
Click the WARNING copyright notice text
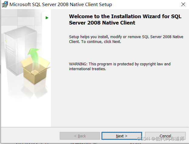(120, 66)
